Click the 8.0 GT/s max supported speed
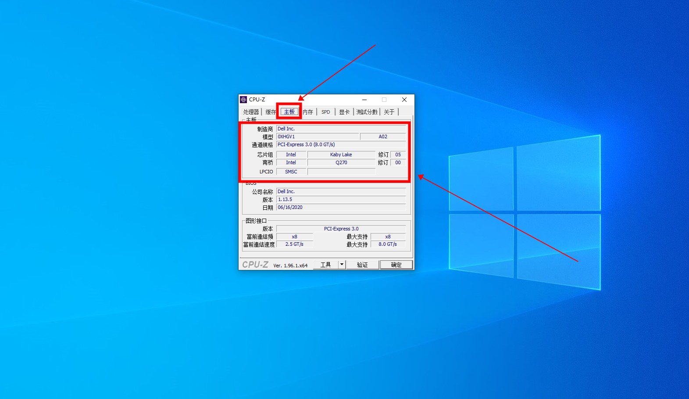 coord(388,244)
